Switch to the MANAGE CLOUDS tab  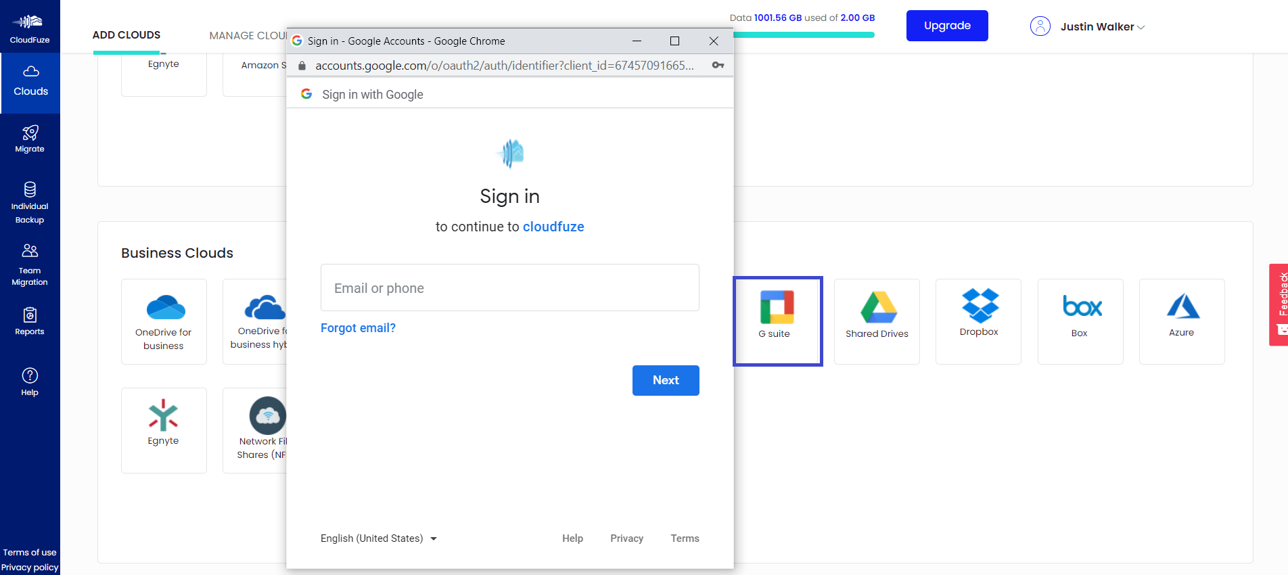click(248, 35)
